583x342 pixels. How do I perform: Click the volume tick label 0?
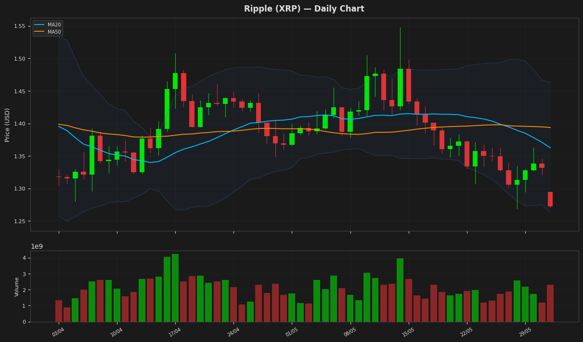coord(25,322)
